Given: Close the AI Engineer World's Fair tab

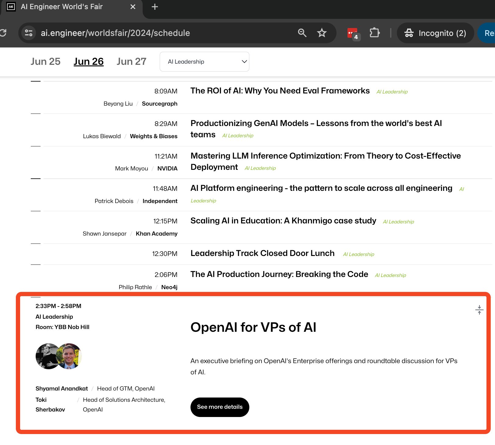Looking at the screenshot, I should (x=133, y=7).
